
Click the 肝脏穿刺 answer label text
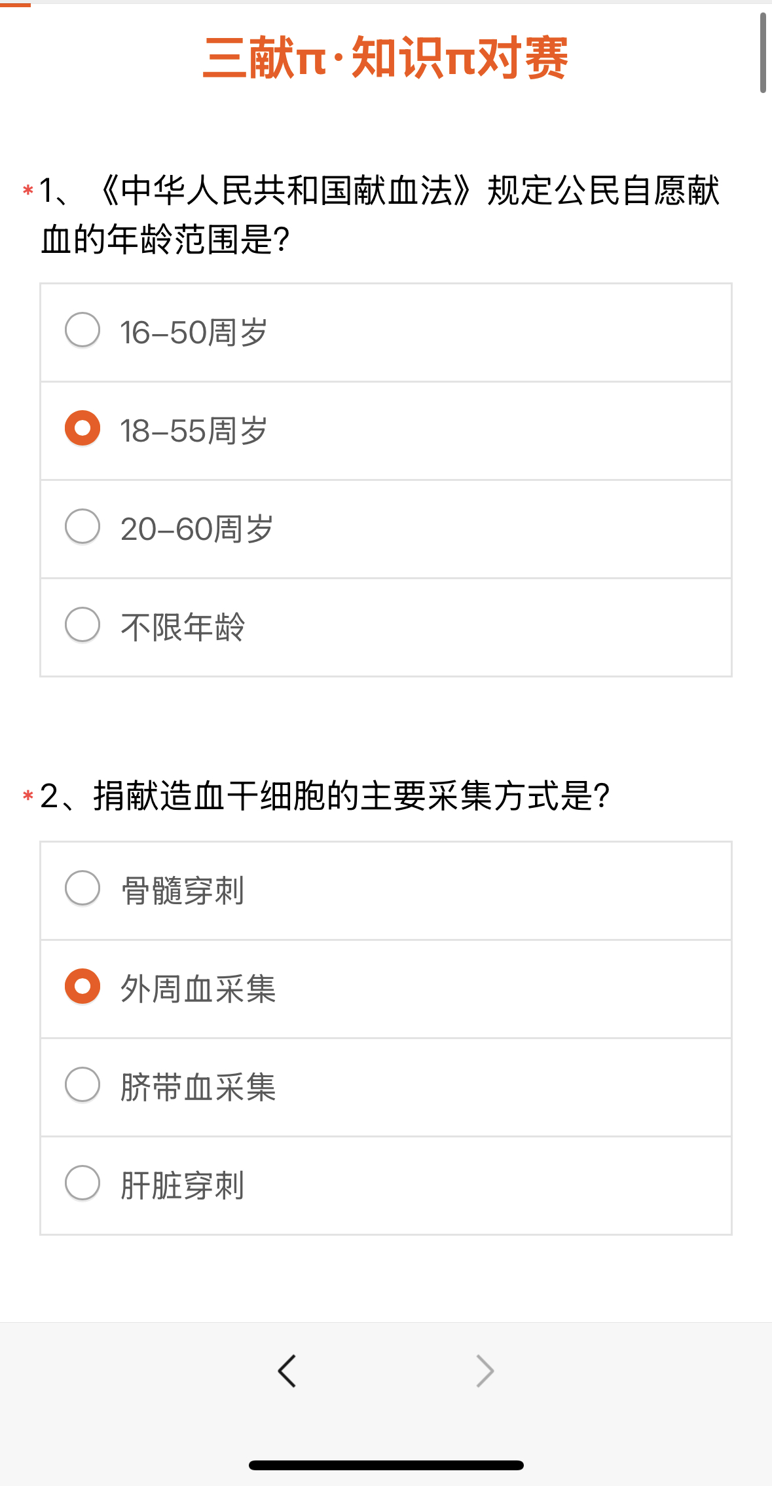(x=183, y=1186)
